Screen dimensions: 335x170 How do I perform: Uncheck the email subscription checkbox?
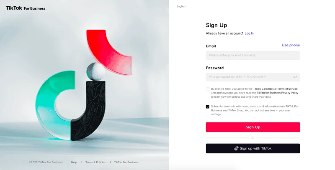[x=207, y=107]
